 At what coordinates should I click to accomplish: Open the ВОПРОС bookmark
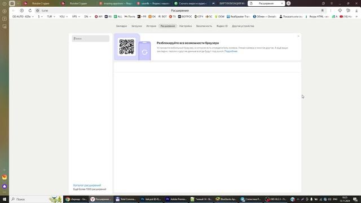[185, 16]
